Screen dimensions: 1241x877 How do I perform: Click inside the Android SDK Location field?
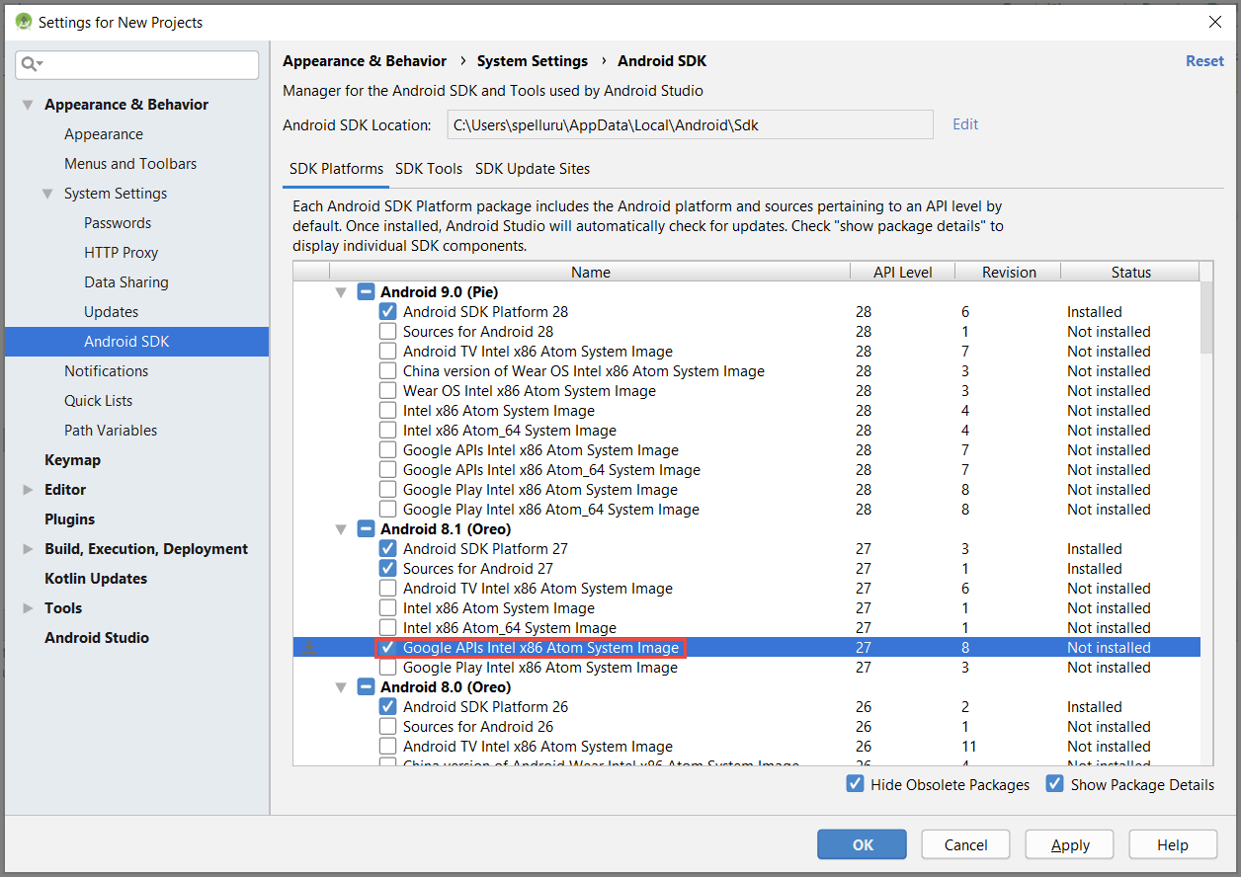tap(689, 123)
